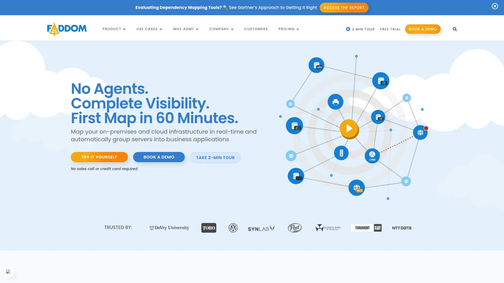Click the NTT Data logo
This screenshot has width=504, height=283.
pyautogui.click(x=402, y=228)
